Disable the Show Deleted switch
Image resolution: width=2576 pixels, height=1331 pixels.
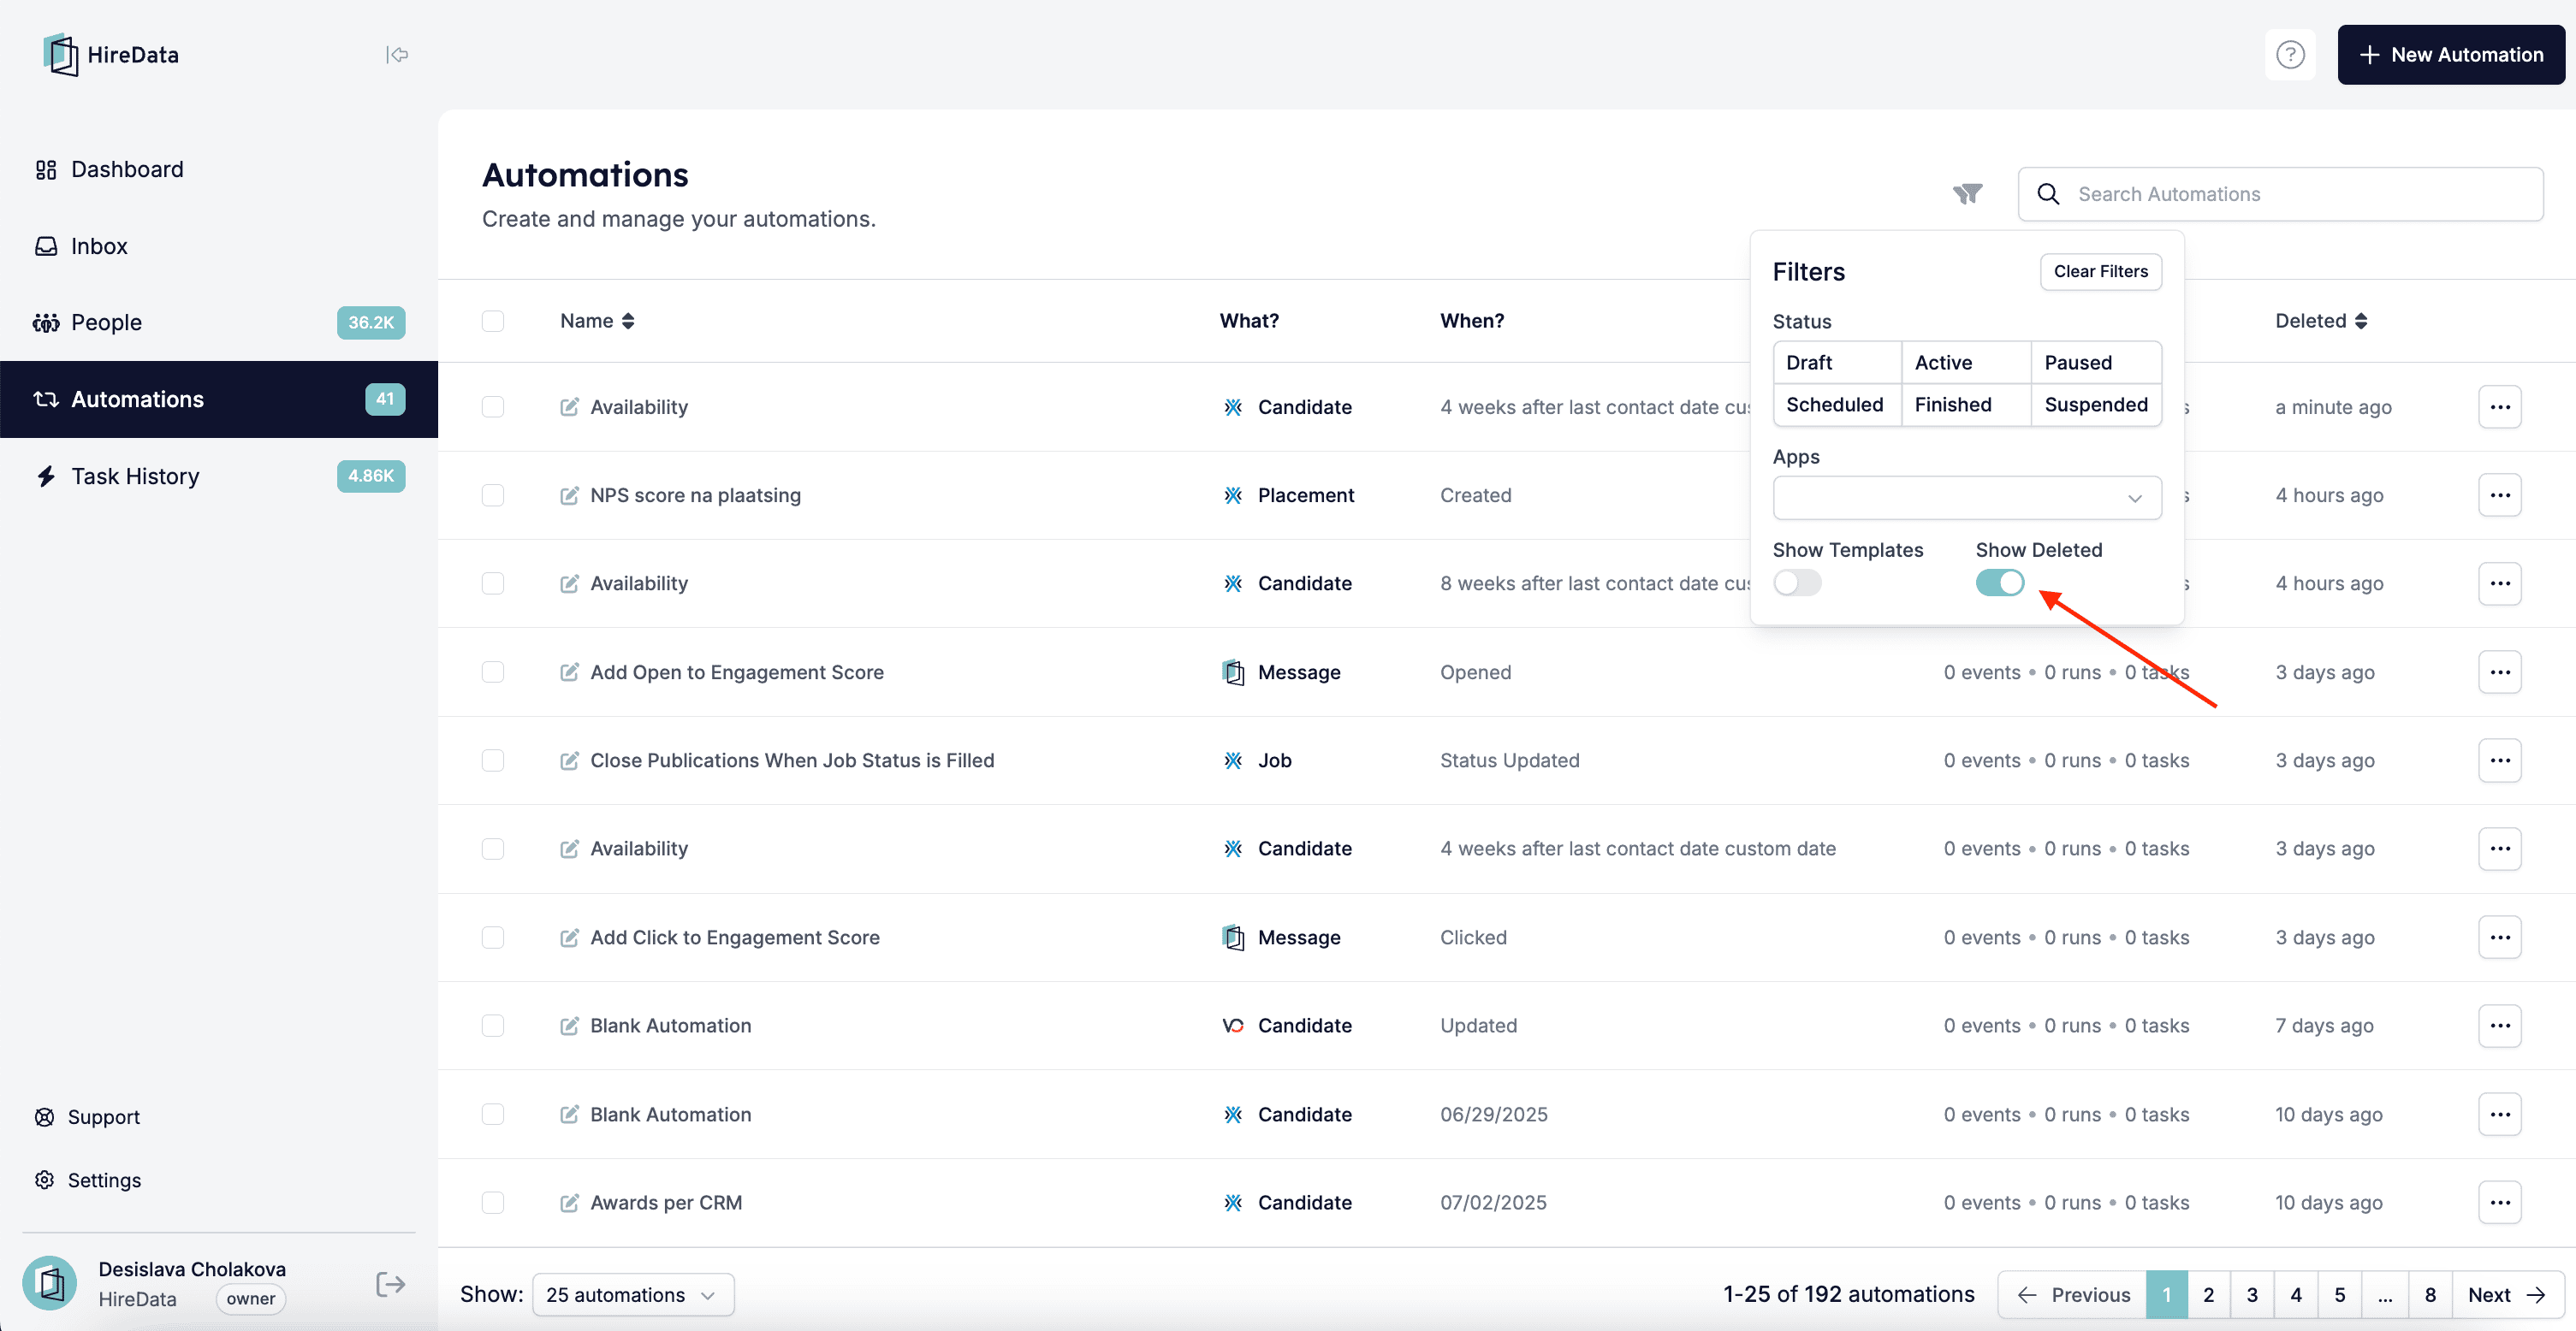click(x=2000, y=583)
